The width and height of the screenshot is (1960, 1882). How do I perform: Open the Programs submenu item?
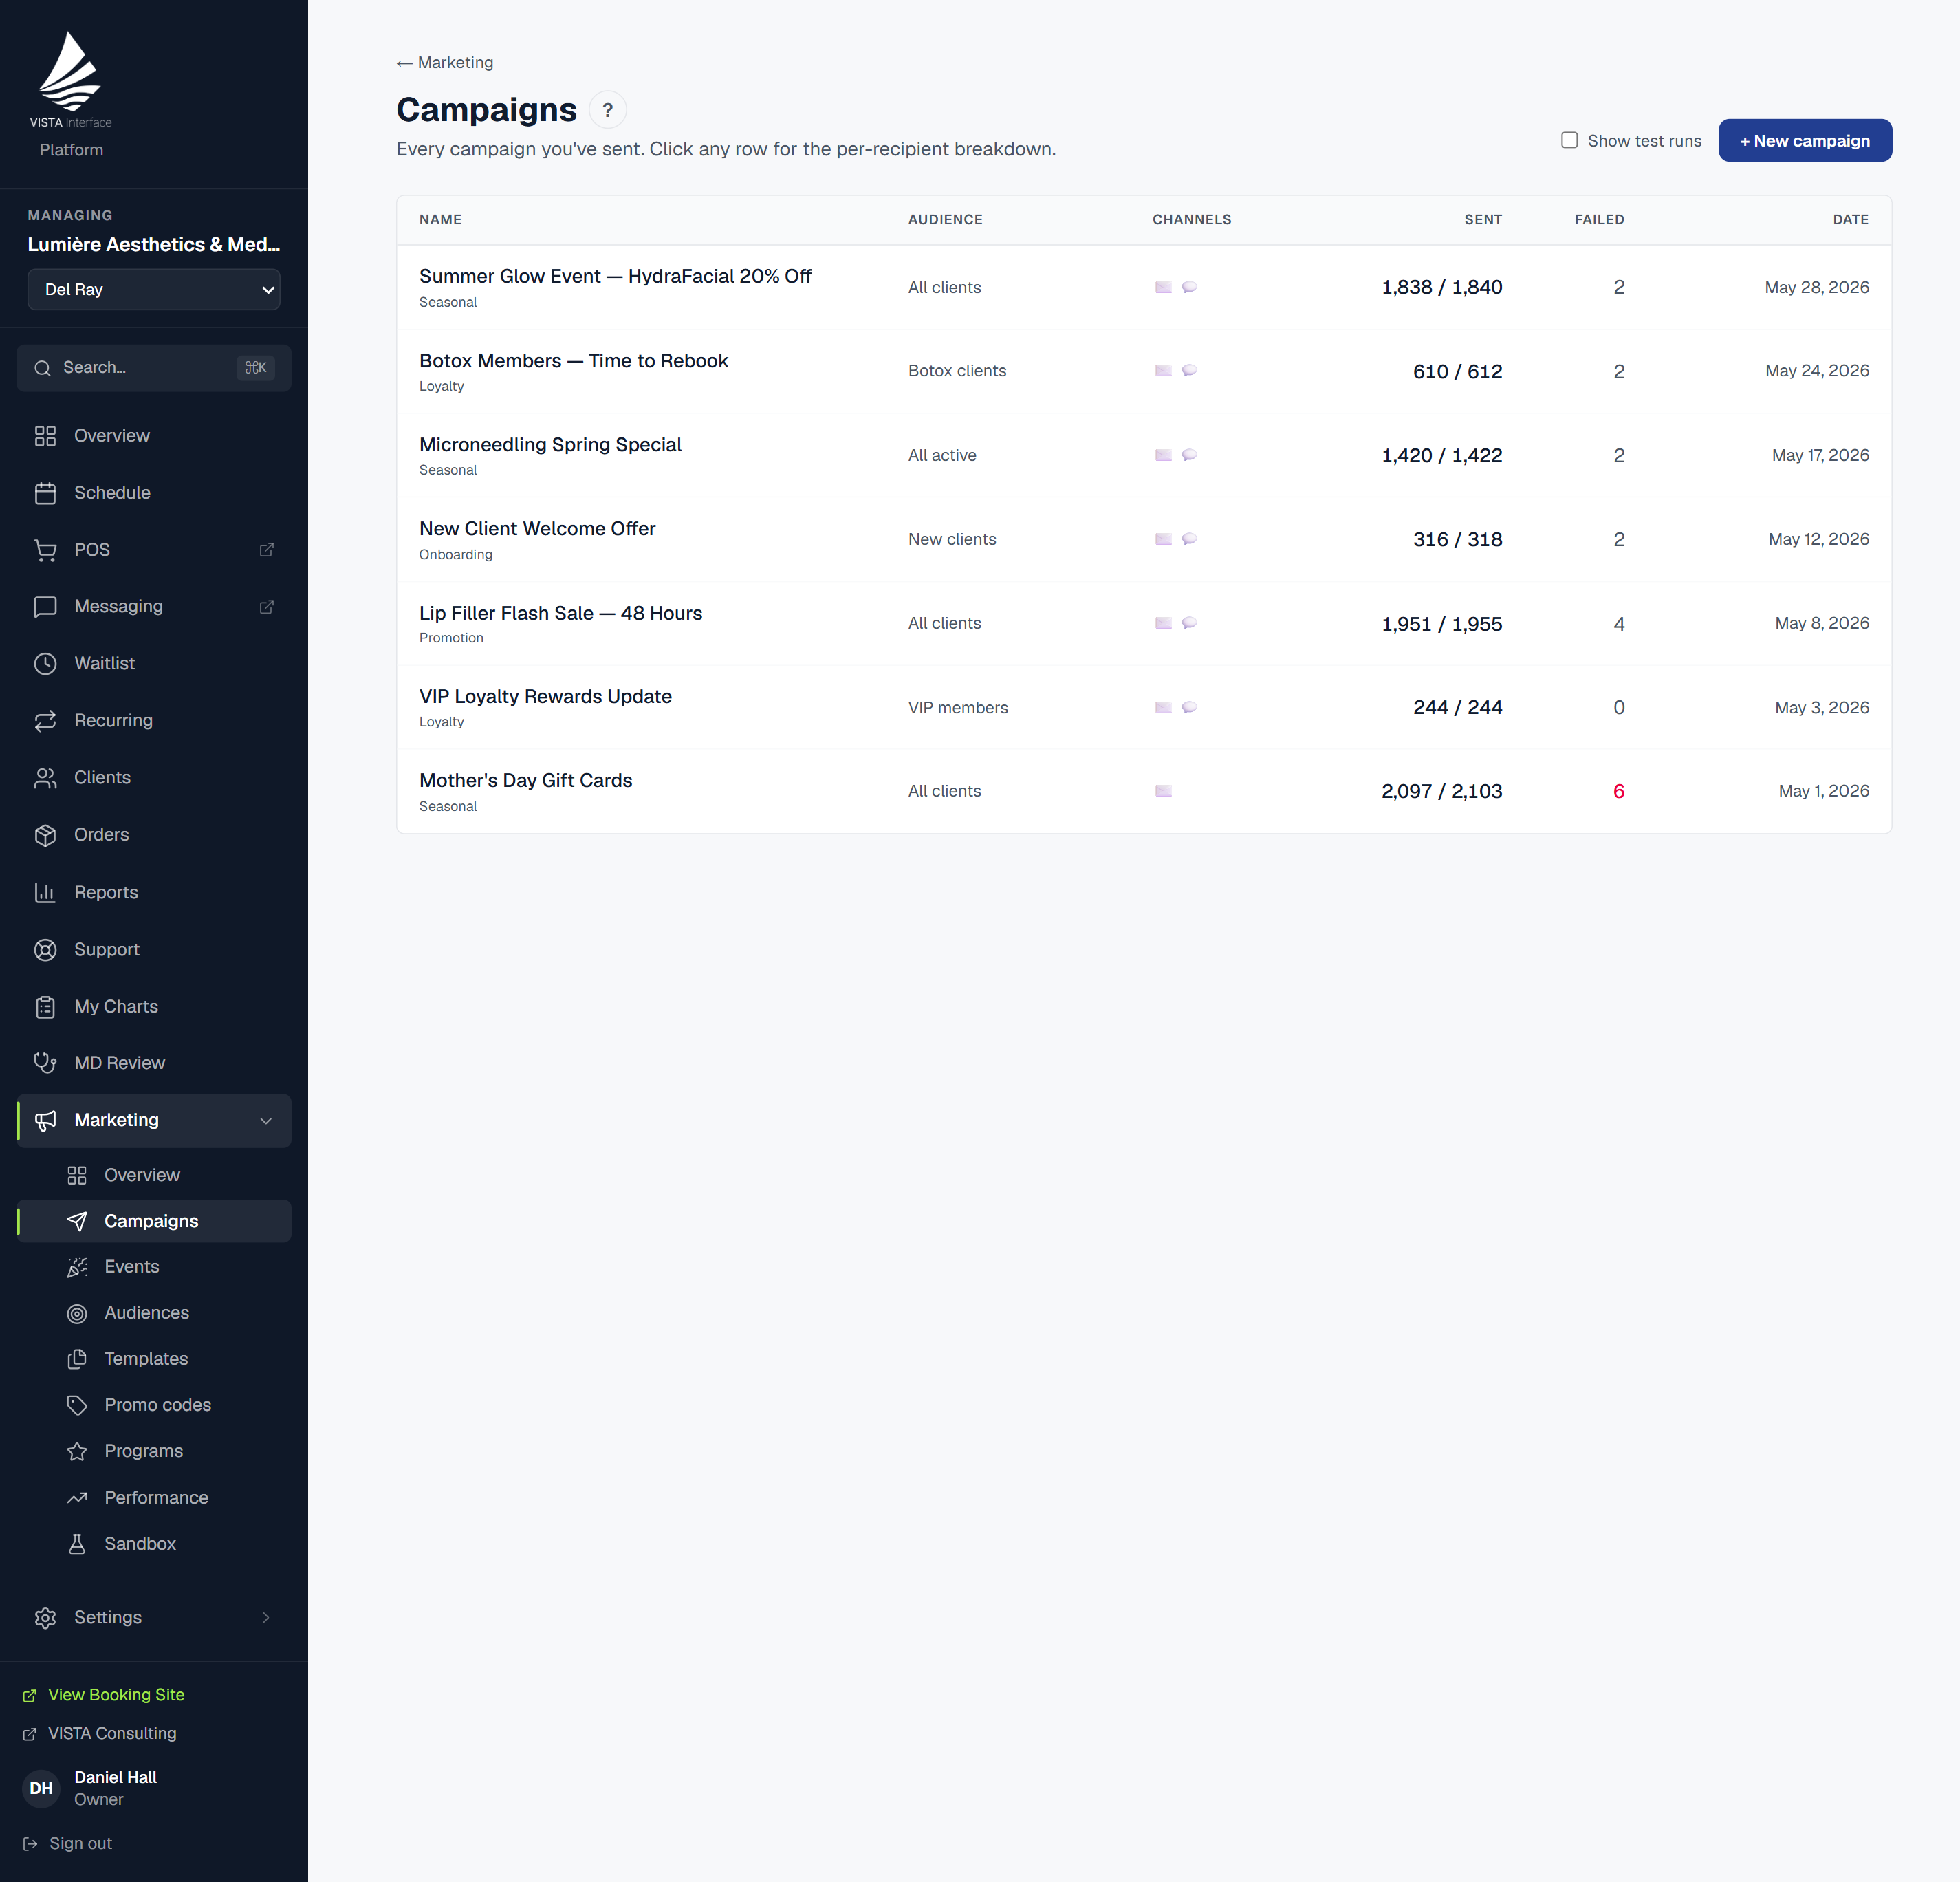point(154,1451)
